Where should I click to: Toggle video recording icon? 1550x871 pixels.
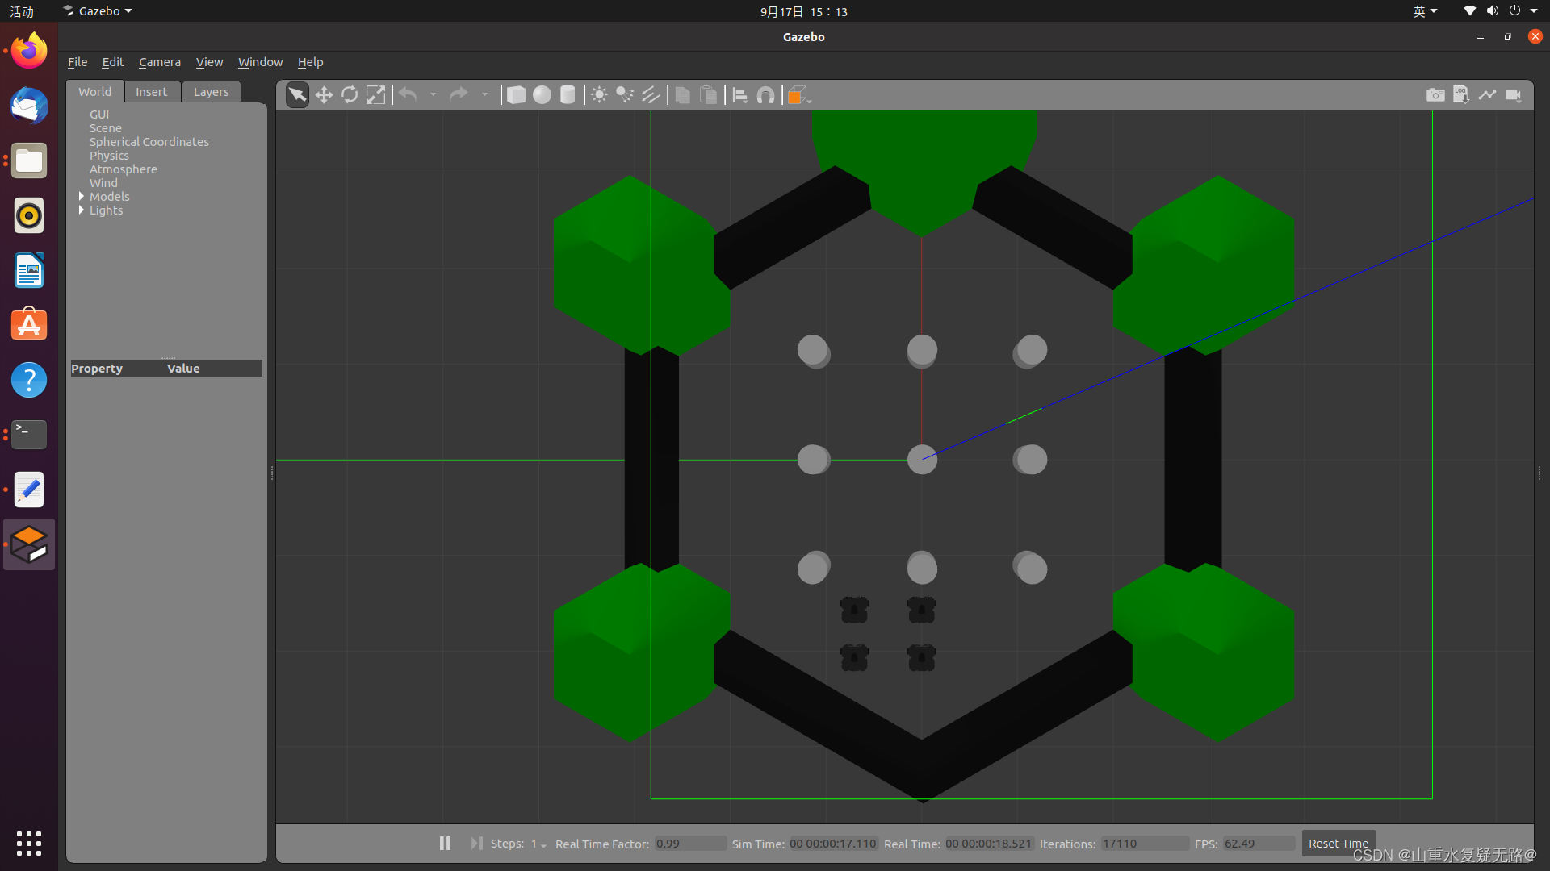1514,95
